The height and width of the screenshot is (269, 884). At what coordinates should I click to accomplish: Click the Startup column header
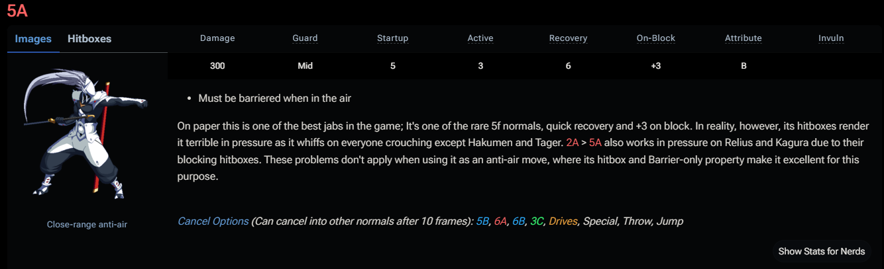pyautogui.click(x=392, y=38)
